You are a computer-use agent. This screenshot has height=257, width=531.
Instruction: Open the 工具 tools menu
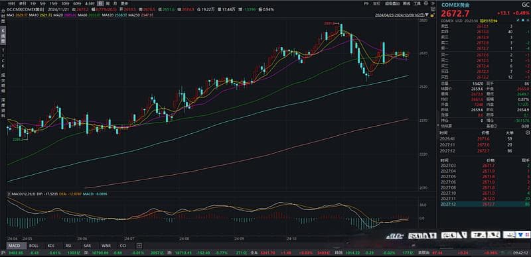pyautogui.click(x=417, y=3)
